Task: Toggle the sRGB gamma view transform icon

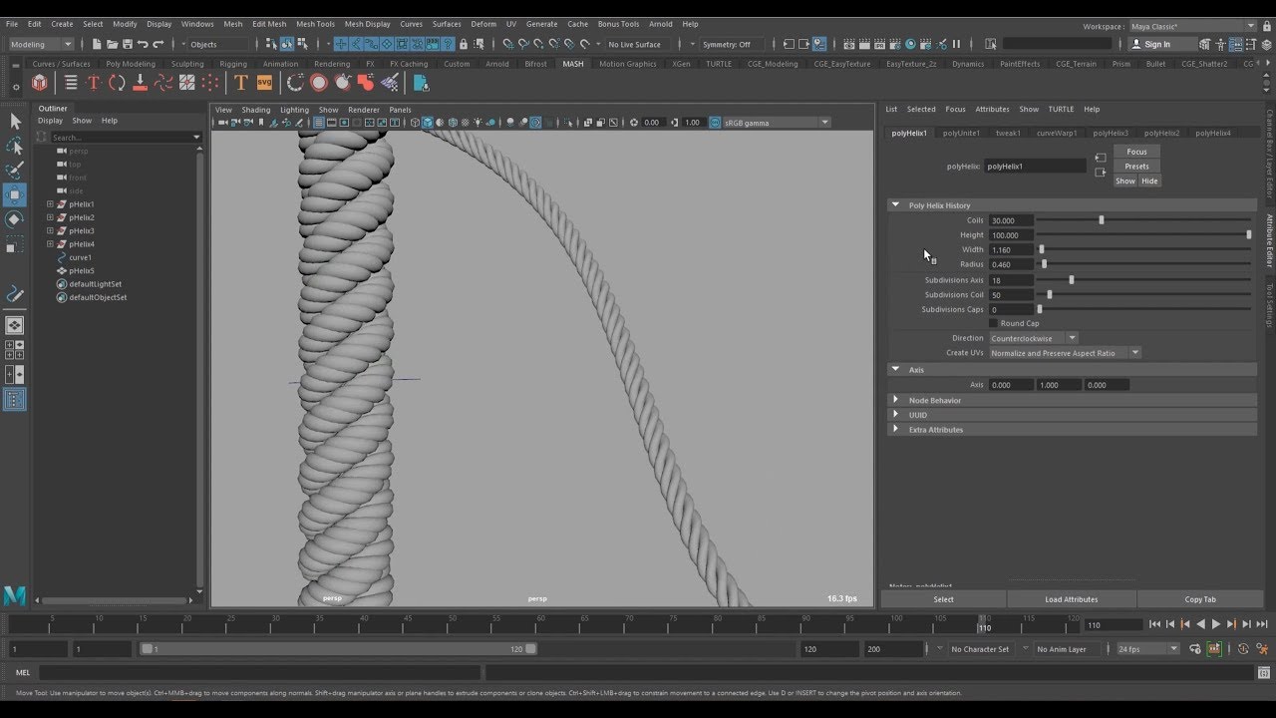Action: pos(715,123)
